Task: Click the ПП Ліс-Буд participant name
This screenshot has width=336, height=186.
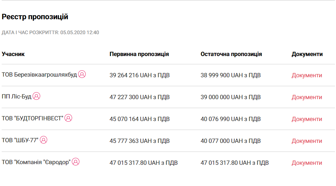Action: pos(17,96)
